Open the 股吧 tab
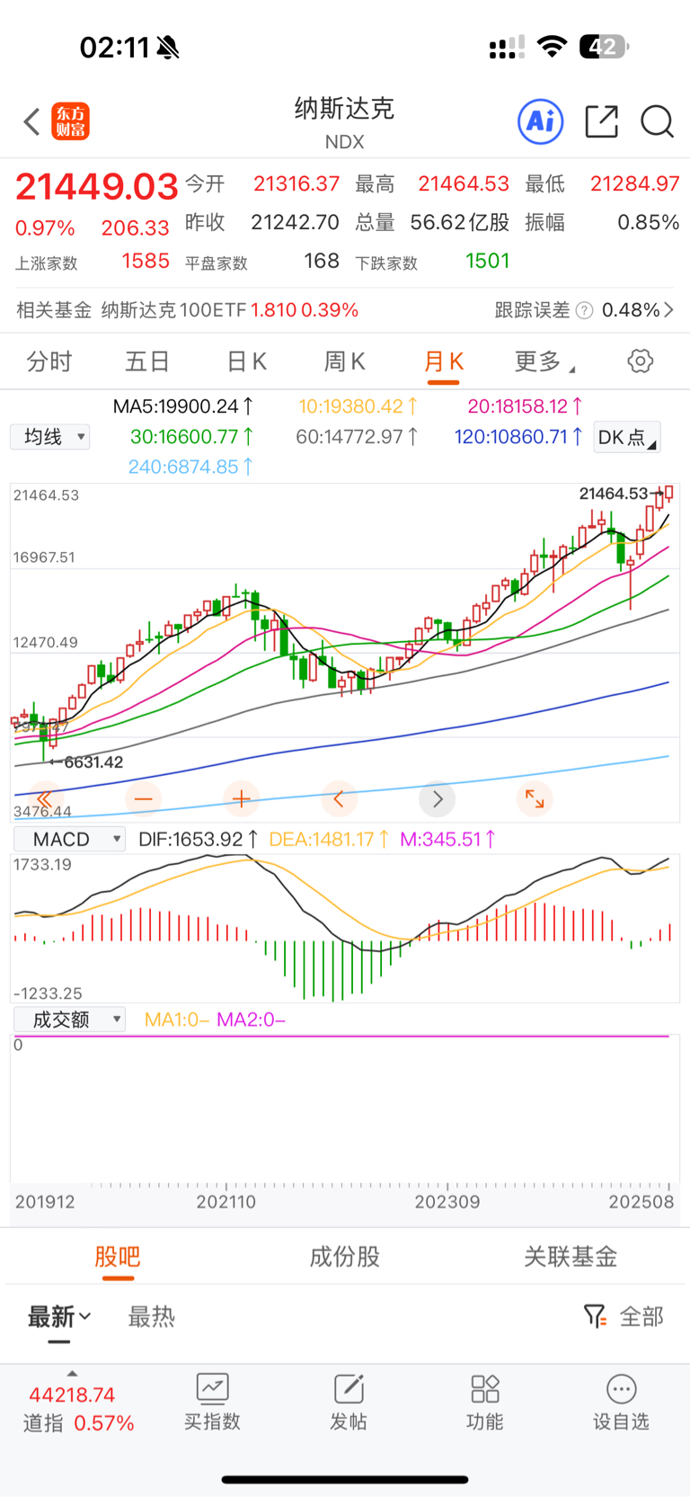Image resolution: width=690 pixels, height=1497 pixels. (118, 1256)
